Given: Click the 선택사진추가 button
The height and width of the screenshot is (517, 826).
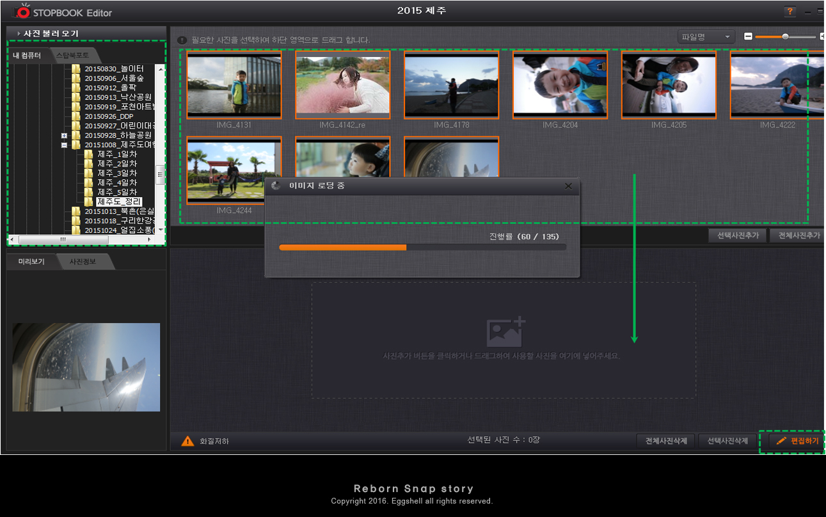Looking at the screenshot, I should [738, 235].
